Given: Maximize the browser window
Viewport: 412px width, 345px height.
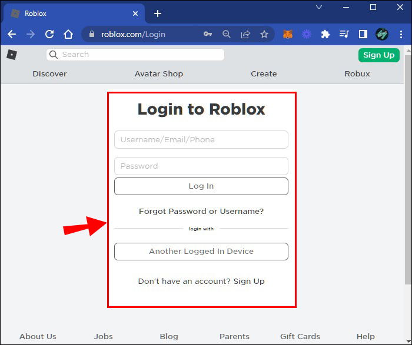Looking at the screenshot, I should pyautogui.click(x=373, y=7).
